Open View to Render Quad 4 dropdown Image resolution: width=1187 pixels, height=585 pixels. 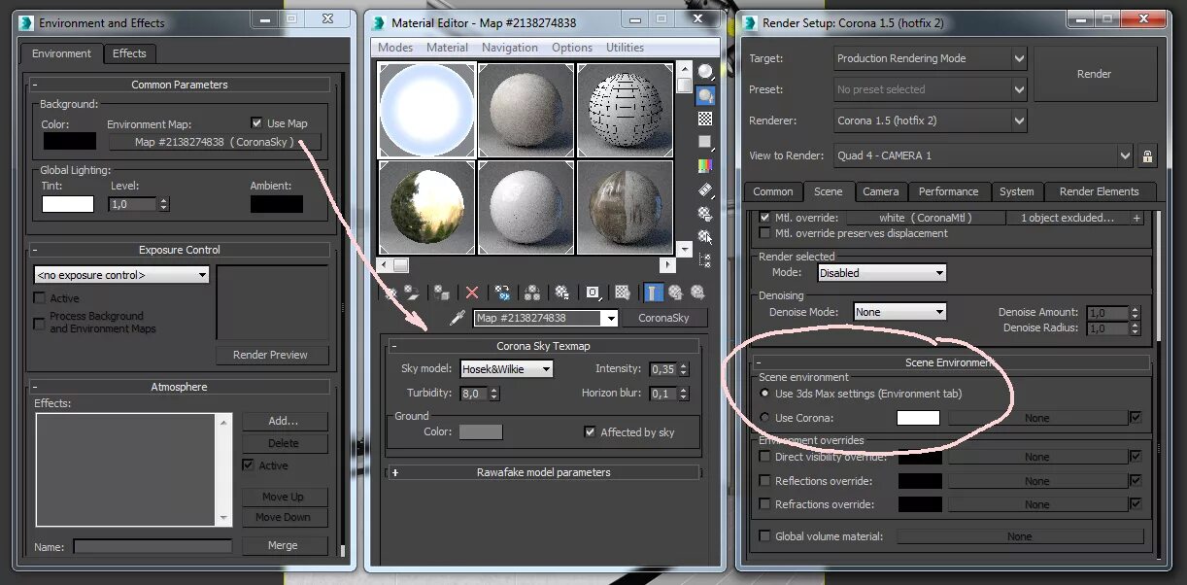[x=983, y=155]
